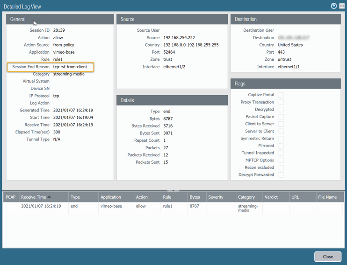Click the Bytes column header
The image size is (347, 265).
pyautogui.click(x=195, y=197)
